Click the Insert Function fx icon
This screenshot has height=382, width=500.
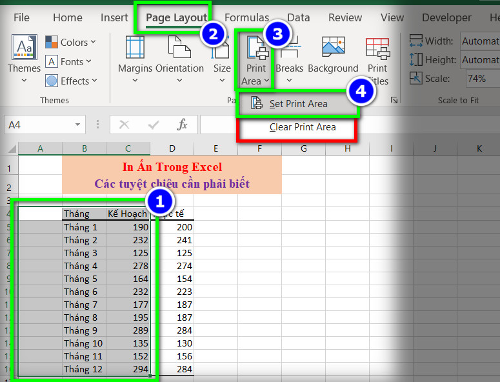[x=182, y=125]
